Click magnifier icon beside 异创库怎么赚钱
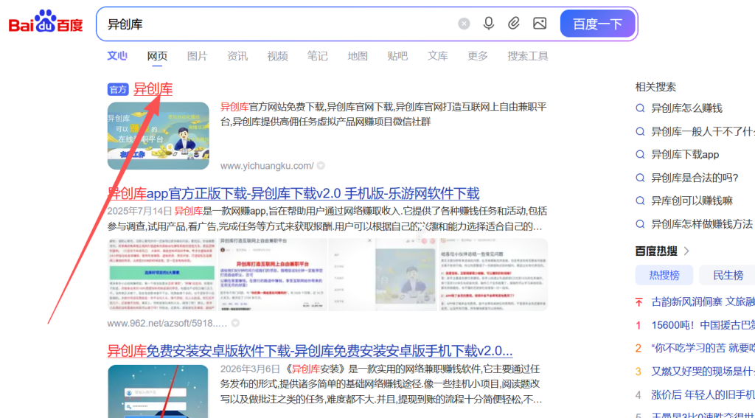The width and height of the screenshot is (755, 418). pyautogui.click(x=640, y=108)
